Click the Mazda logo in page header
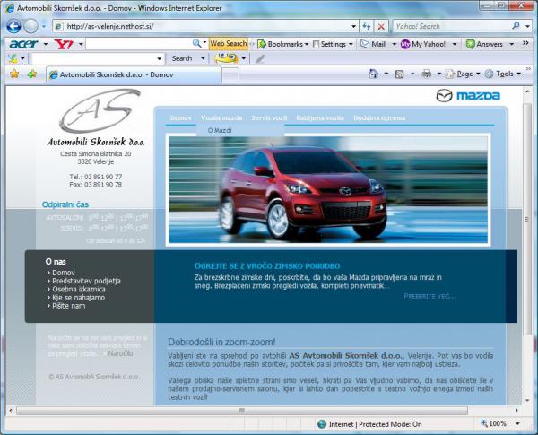The height and width of the screenshot is (435, 538). click(x=467, y=96)
